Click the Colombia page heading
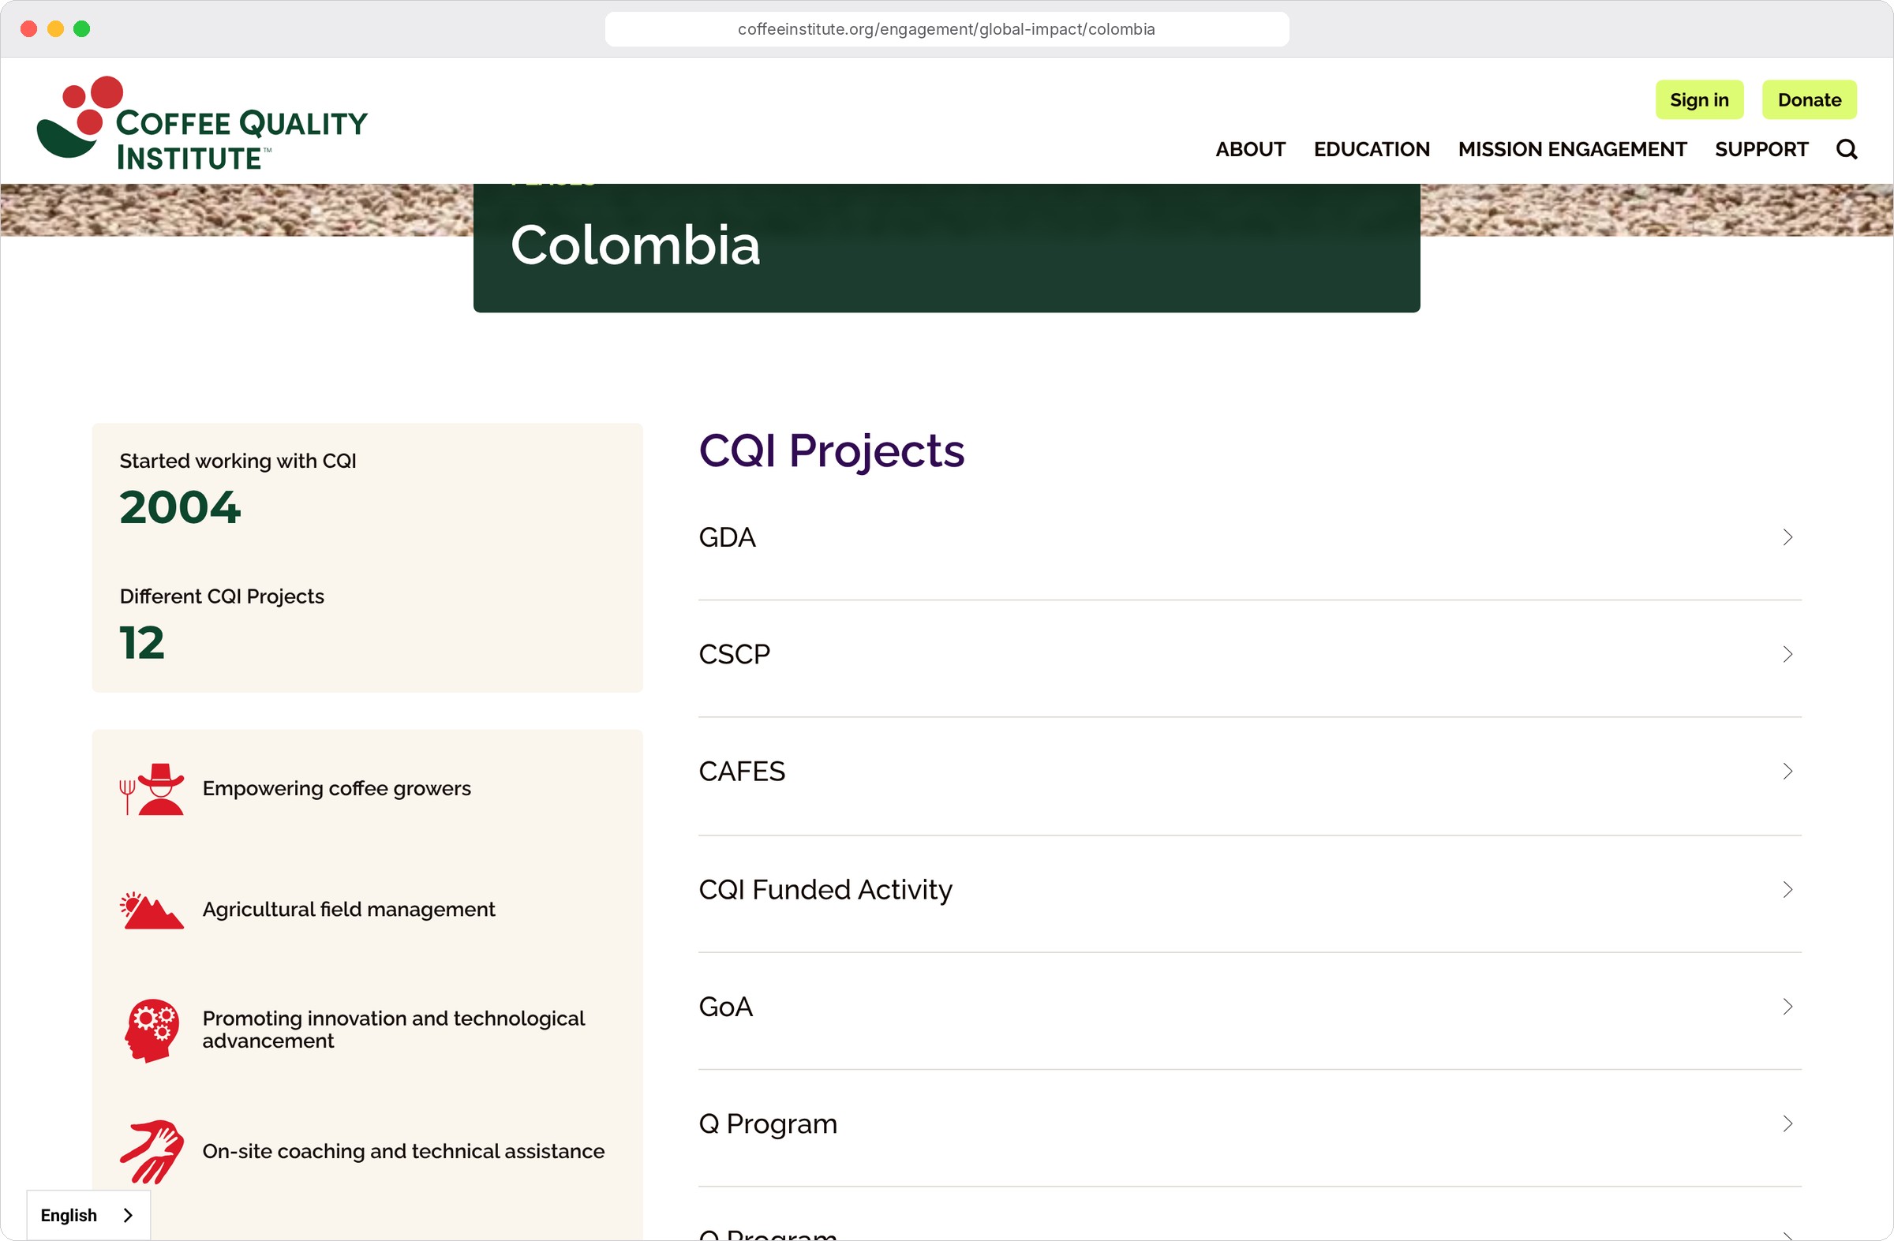The image size is (1894, 1241). click(635, 245)
